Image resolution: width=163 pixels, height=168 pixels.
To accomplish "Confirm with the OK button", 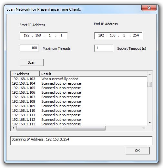I will point(138,151).
